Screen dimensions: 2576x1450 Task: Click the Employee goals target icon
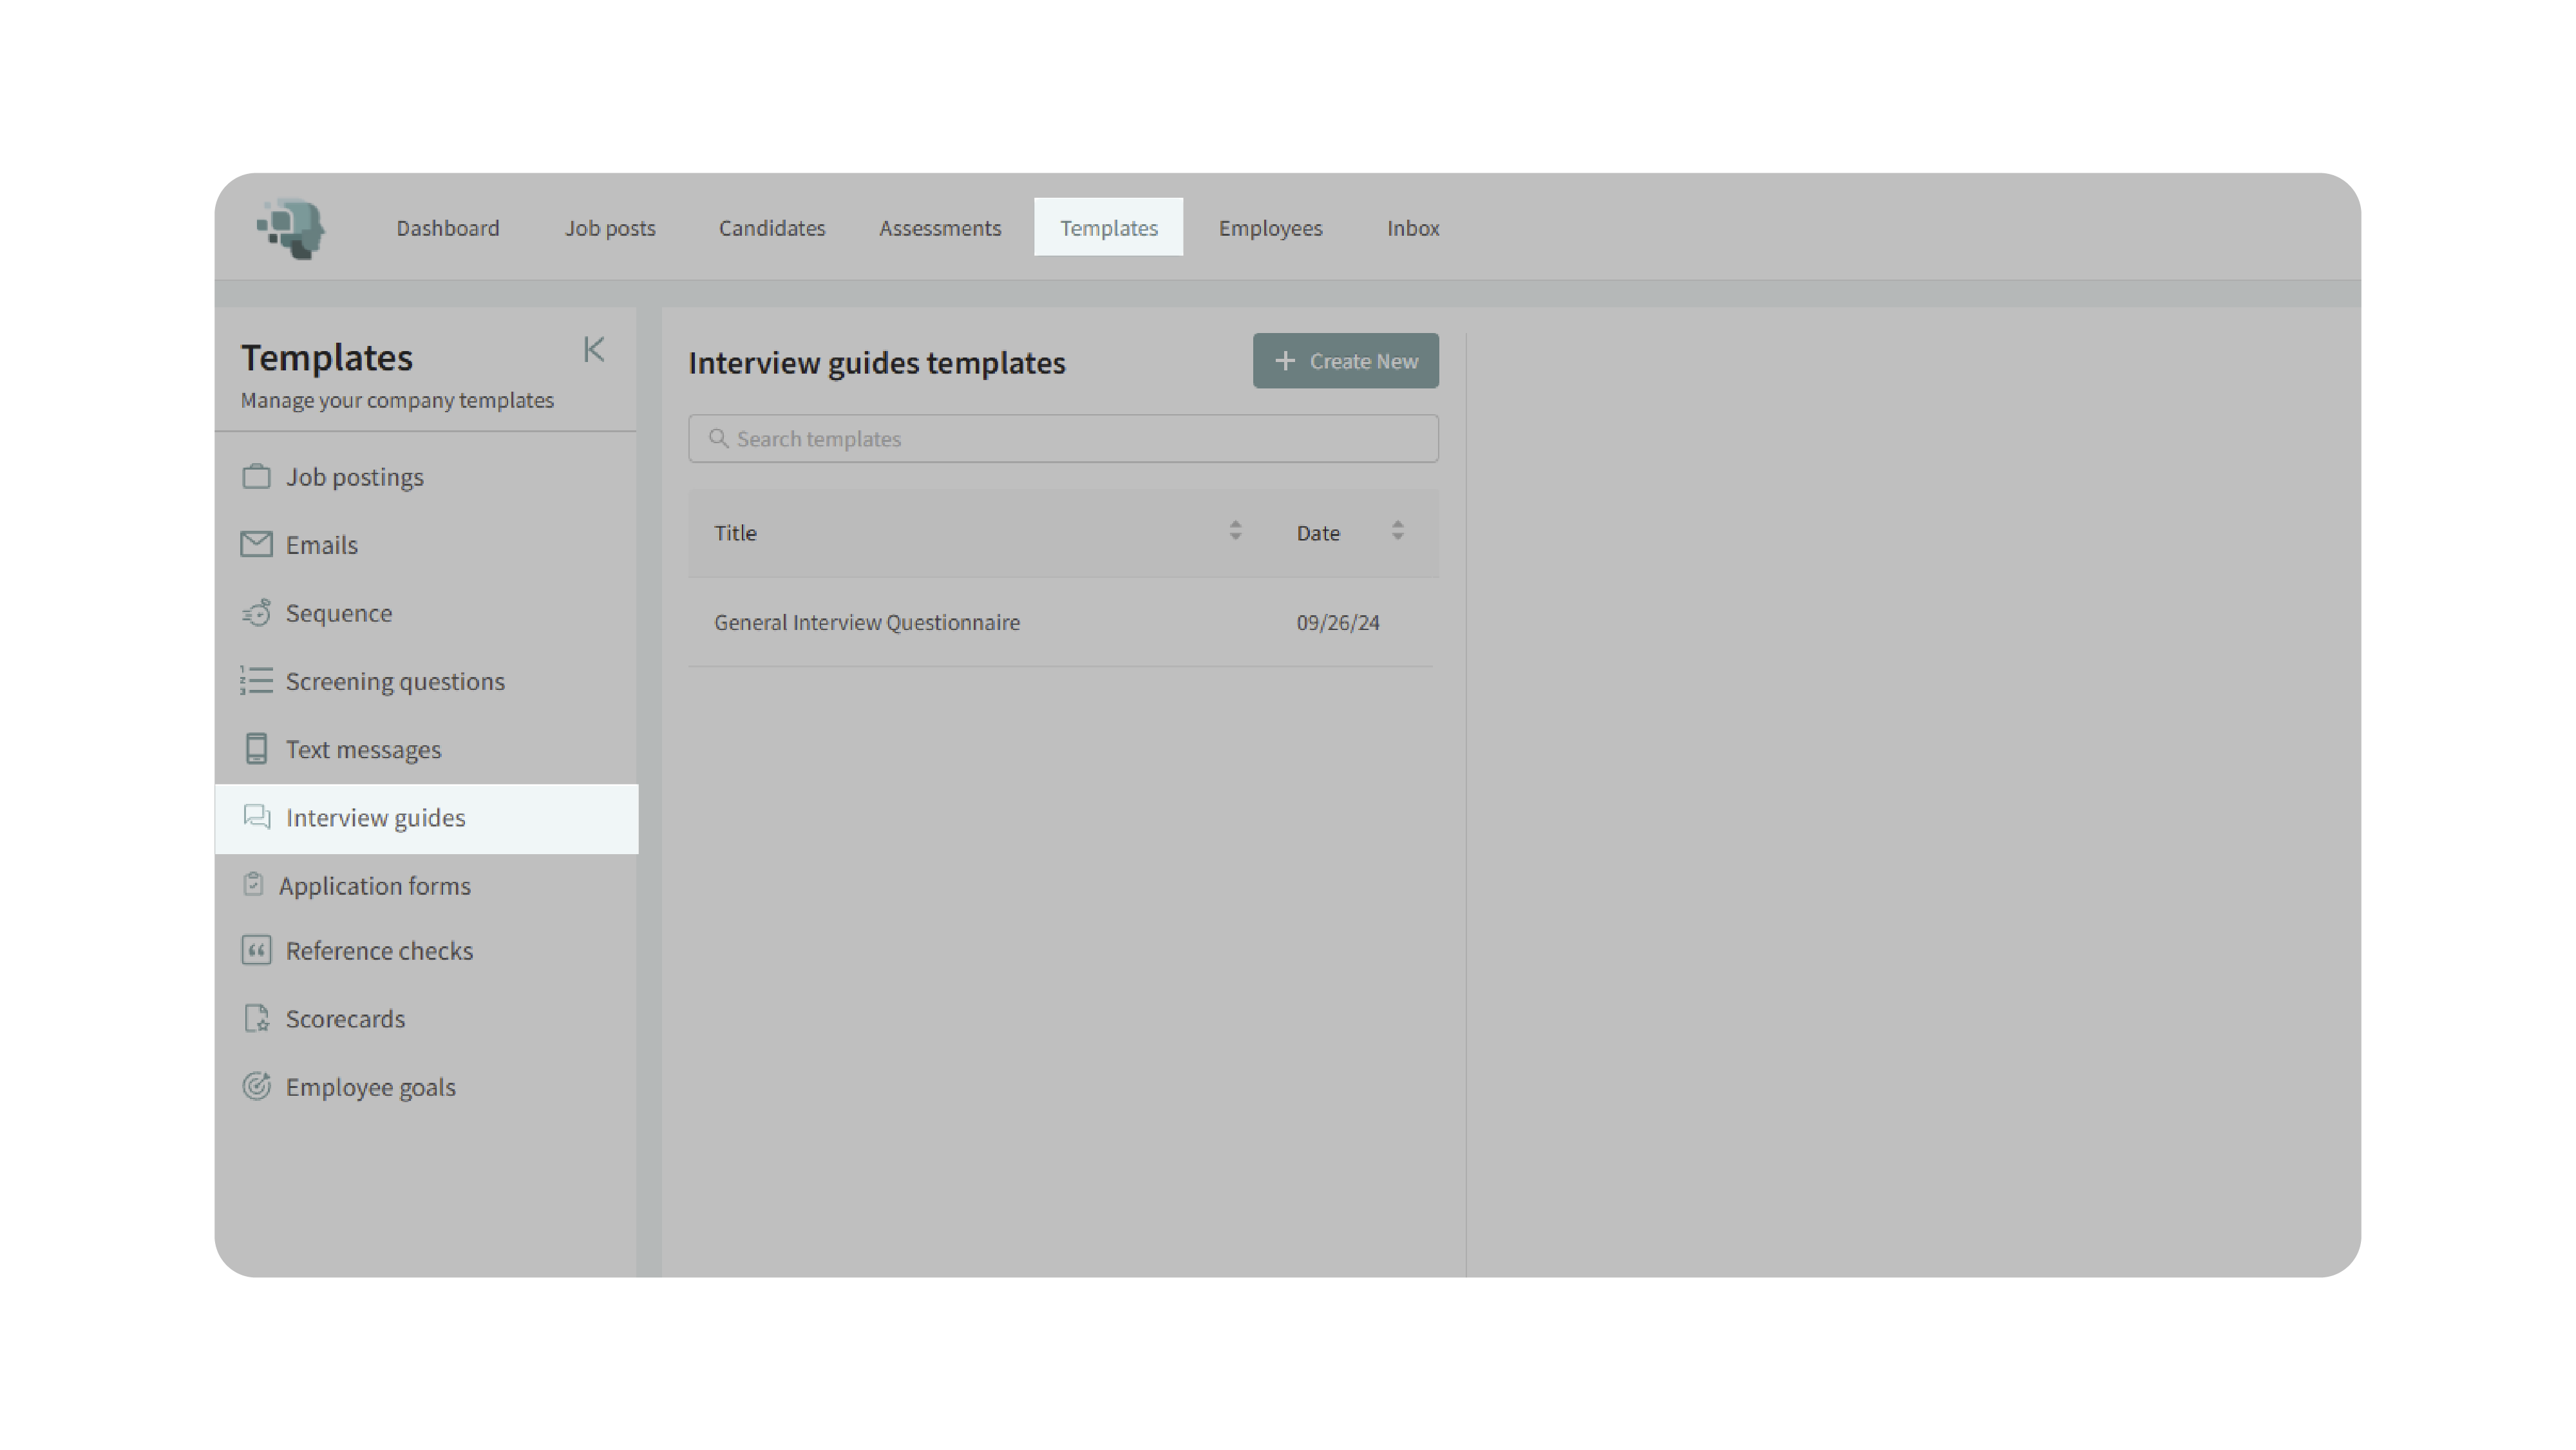click(256, 1086)
